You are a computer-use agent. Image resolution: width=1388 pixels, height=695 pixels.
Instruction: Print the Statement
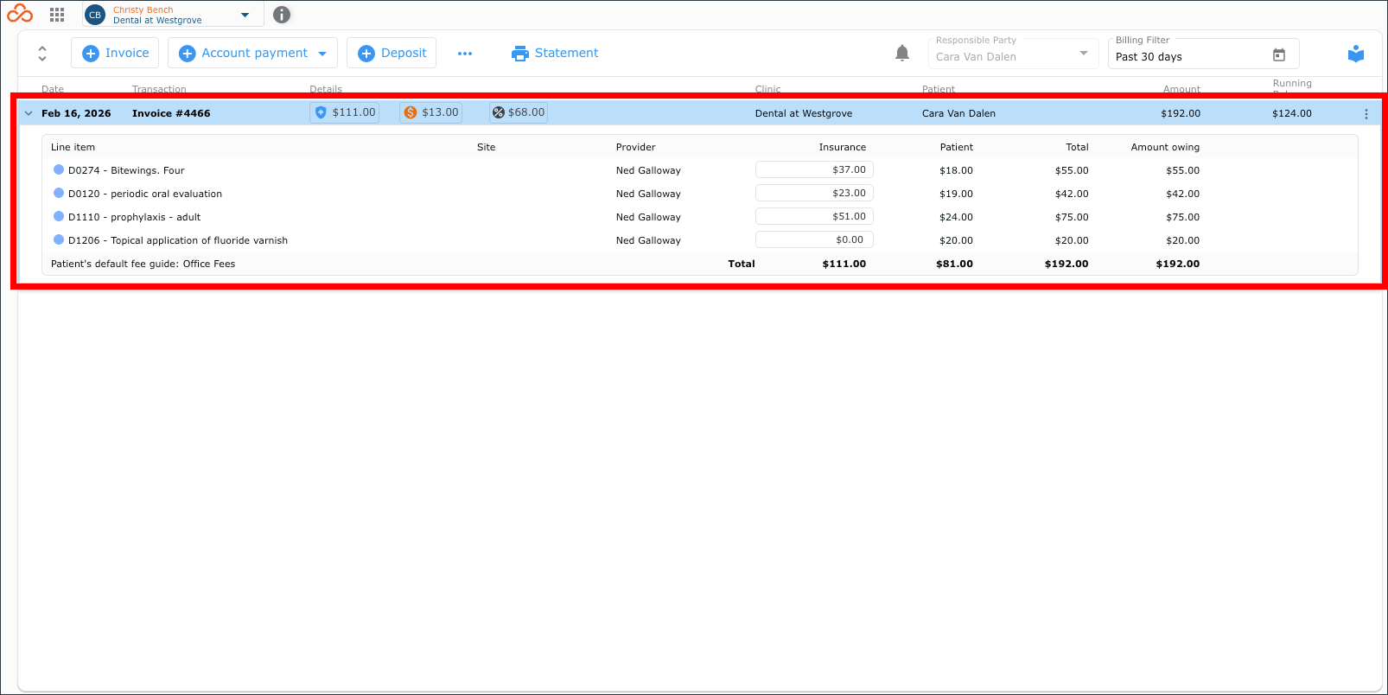[x=555, y=53]
